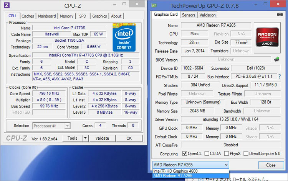Click the ATI CrossFire value Disabled
Screen dimensions: 288x181
pyautogui.click(x=231, y=145)
